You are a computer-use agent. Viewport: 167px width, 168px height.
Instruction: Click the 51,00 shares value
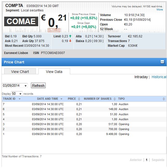click(x=113, y=114)
